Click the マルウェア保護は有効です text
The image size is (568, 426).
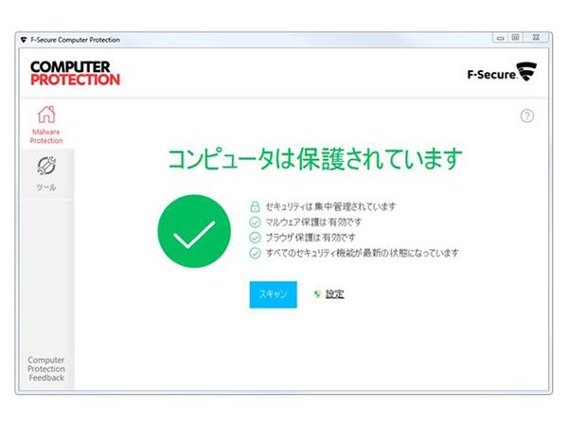point(313,222)
